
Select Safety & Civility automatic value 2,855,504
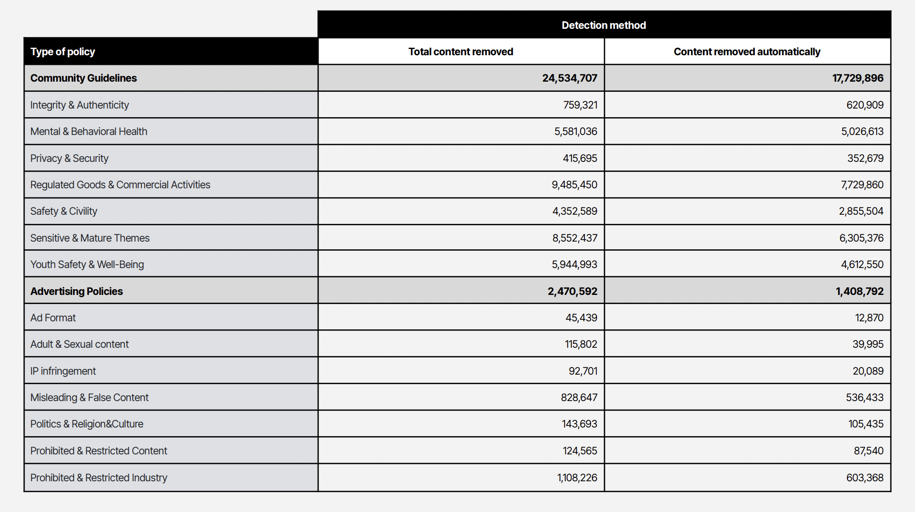861,211
